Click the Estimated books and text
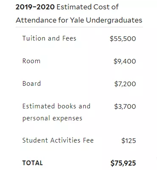Image resolution: width=157 pixels, height=172 pixels. 56,106
